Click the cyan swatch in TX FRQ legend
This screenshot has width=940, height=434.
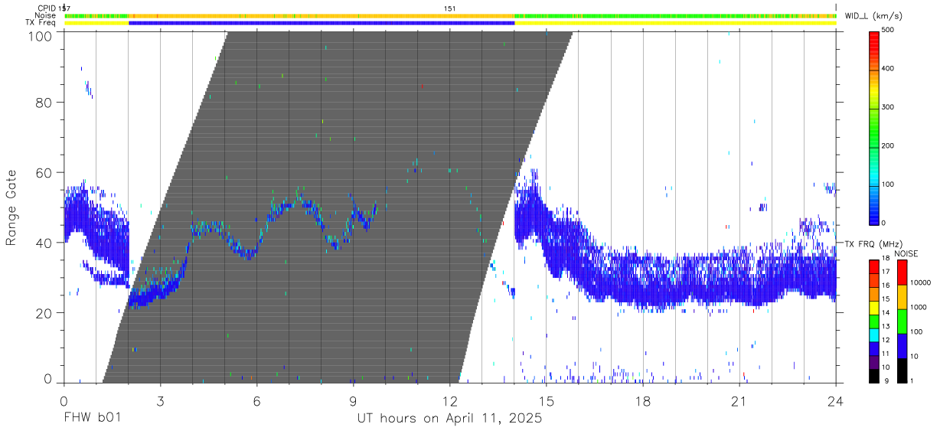pyautogui.click(x=874, y=334)
